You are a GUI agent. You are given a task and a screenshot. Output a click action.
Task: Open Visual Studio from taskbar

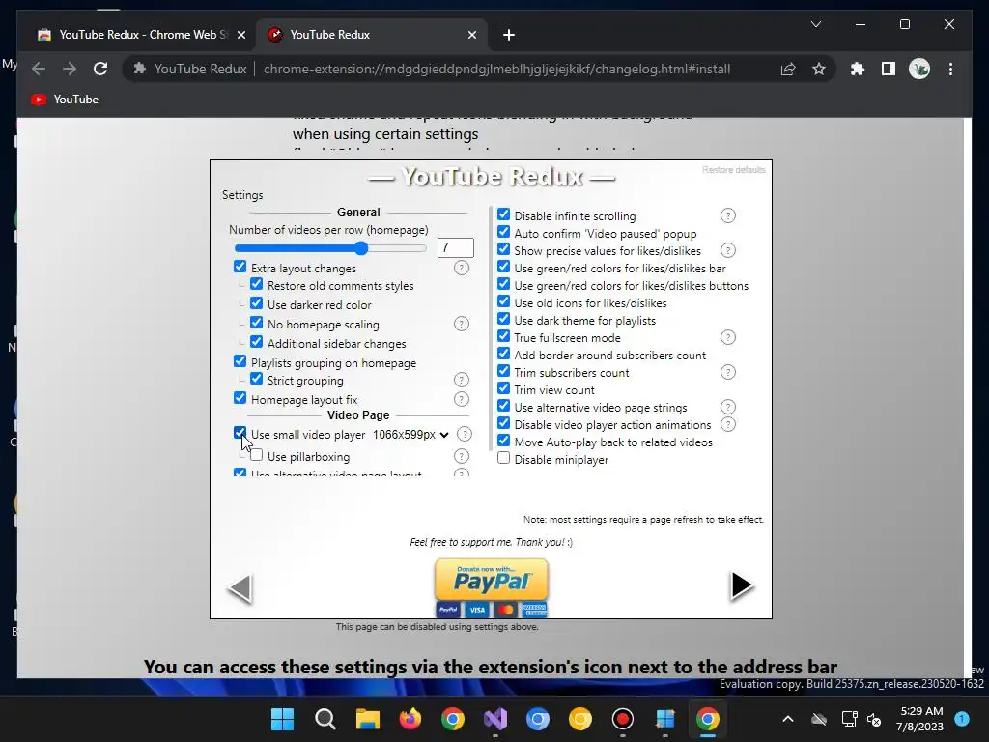495,719
